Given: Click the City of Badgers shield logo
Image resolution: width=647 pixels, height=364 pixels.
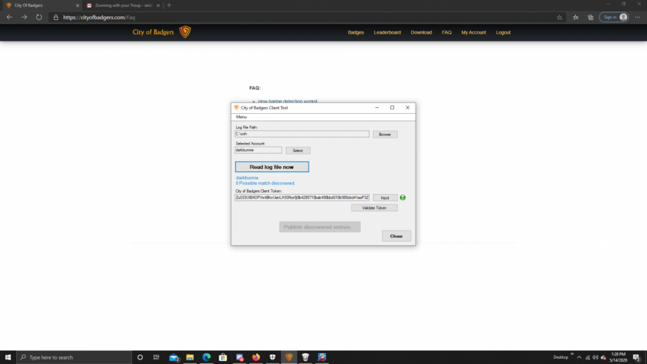Looking at the screenshot, I should [x=185, y=32].
